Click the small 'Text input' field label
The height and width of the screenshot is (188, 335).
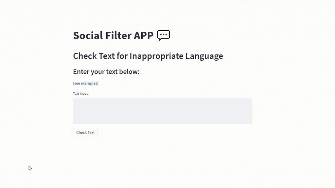click(x=80, y=94)
